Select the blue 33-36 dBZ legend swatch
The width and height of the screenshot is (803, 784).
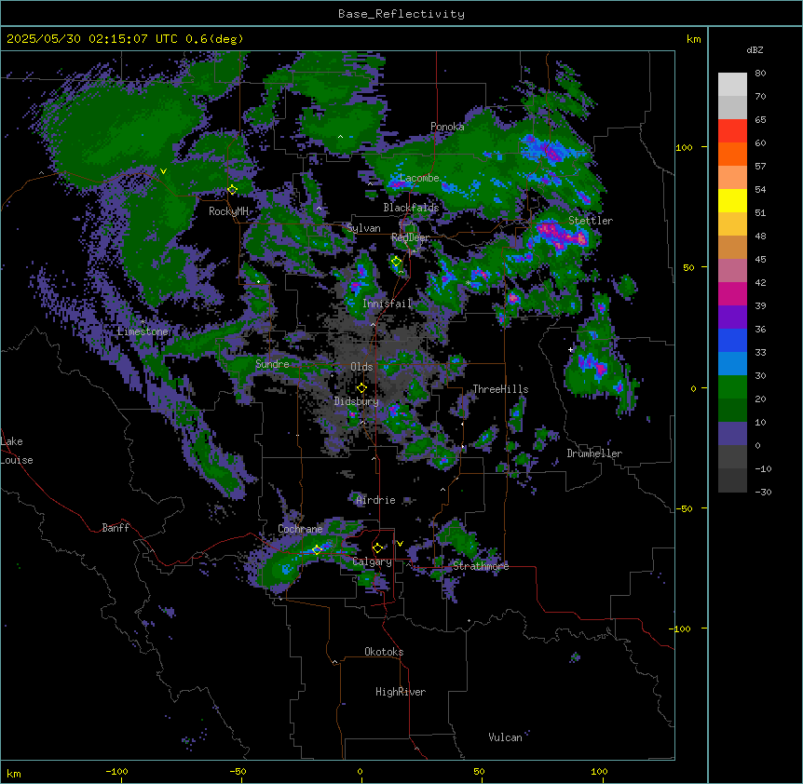(732, 340)
